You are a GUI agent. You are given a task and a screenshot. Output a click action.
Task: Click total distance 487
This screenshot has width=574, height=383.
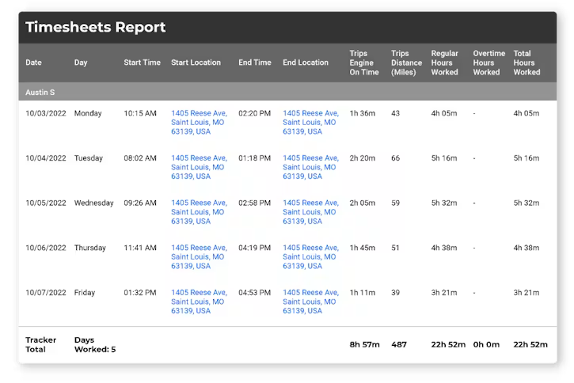coord(399,344)
